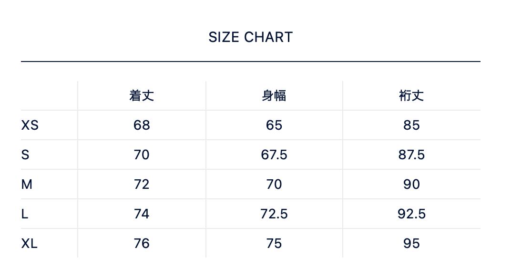Select the M size row label

[27, 185]
